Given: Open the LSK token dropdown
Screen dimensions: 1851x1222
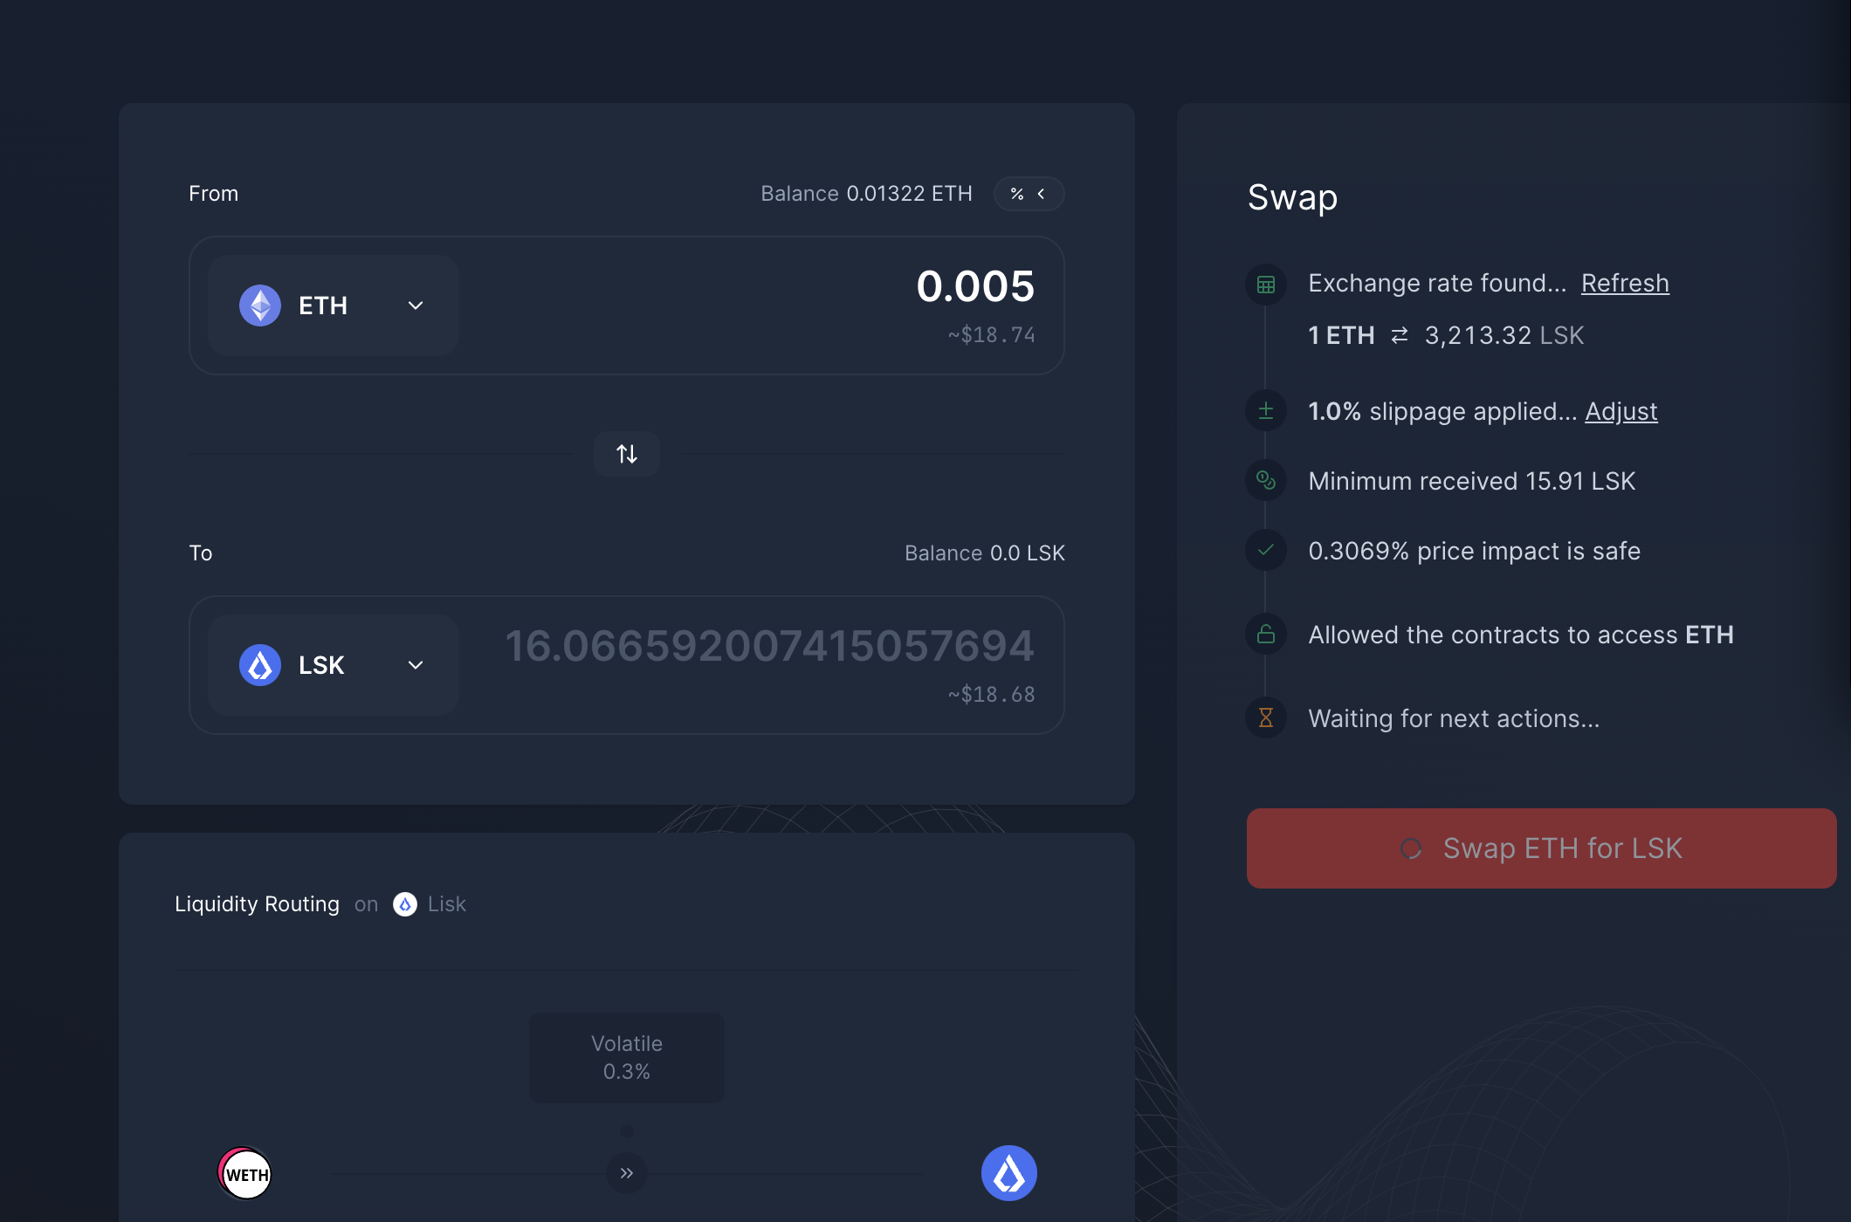Looking at the screenshot, I should coord(334,665).
